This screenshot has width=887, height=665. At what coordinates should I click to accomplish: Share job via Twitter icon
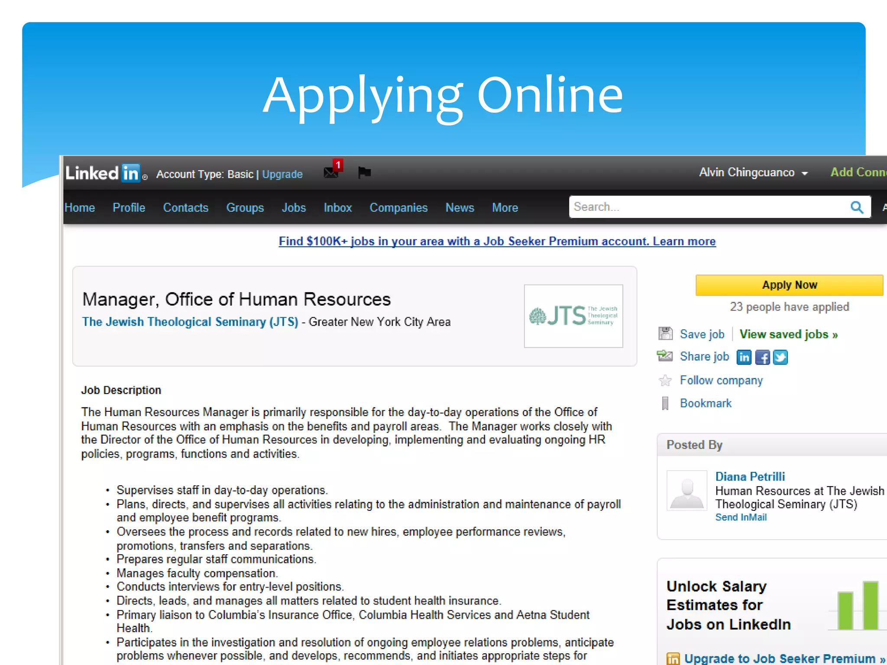(780, 357)
